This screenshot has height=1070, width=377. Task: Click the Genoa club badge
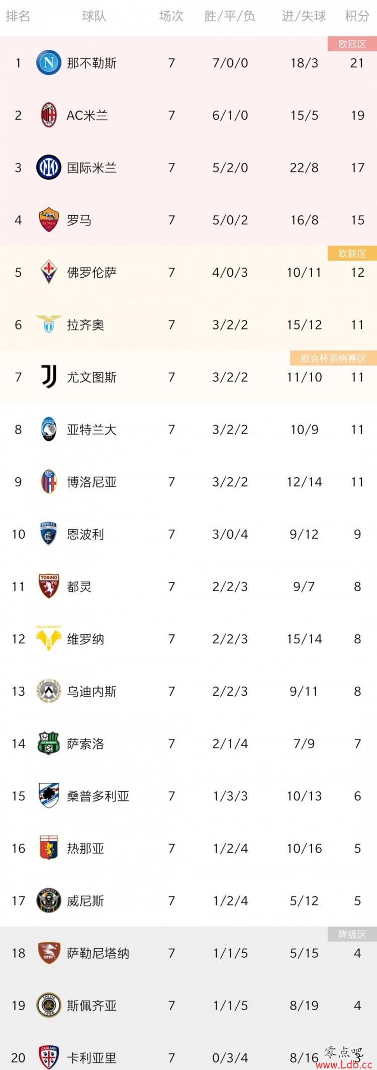[x=49, y=848]
